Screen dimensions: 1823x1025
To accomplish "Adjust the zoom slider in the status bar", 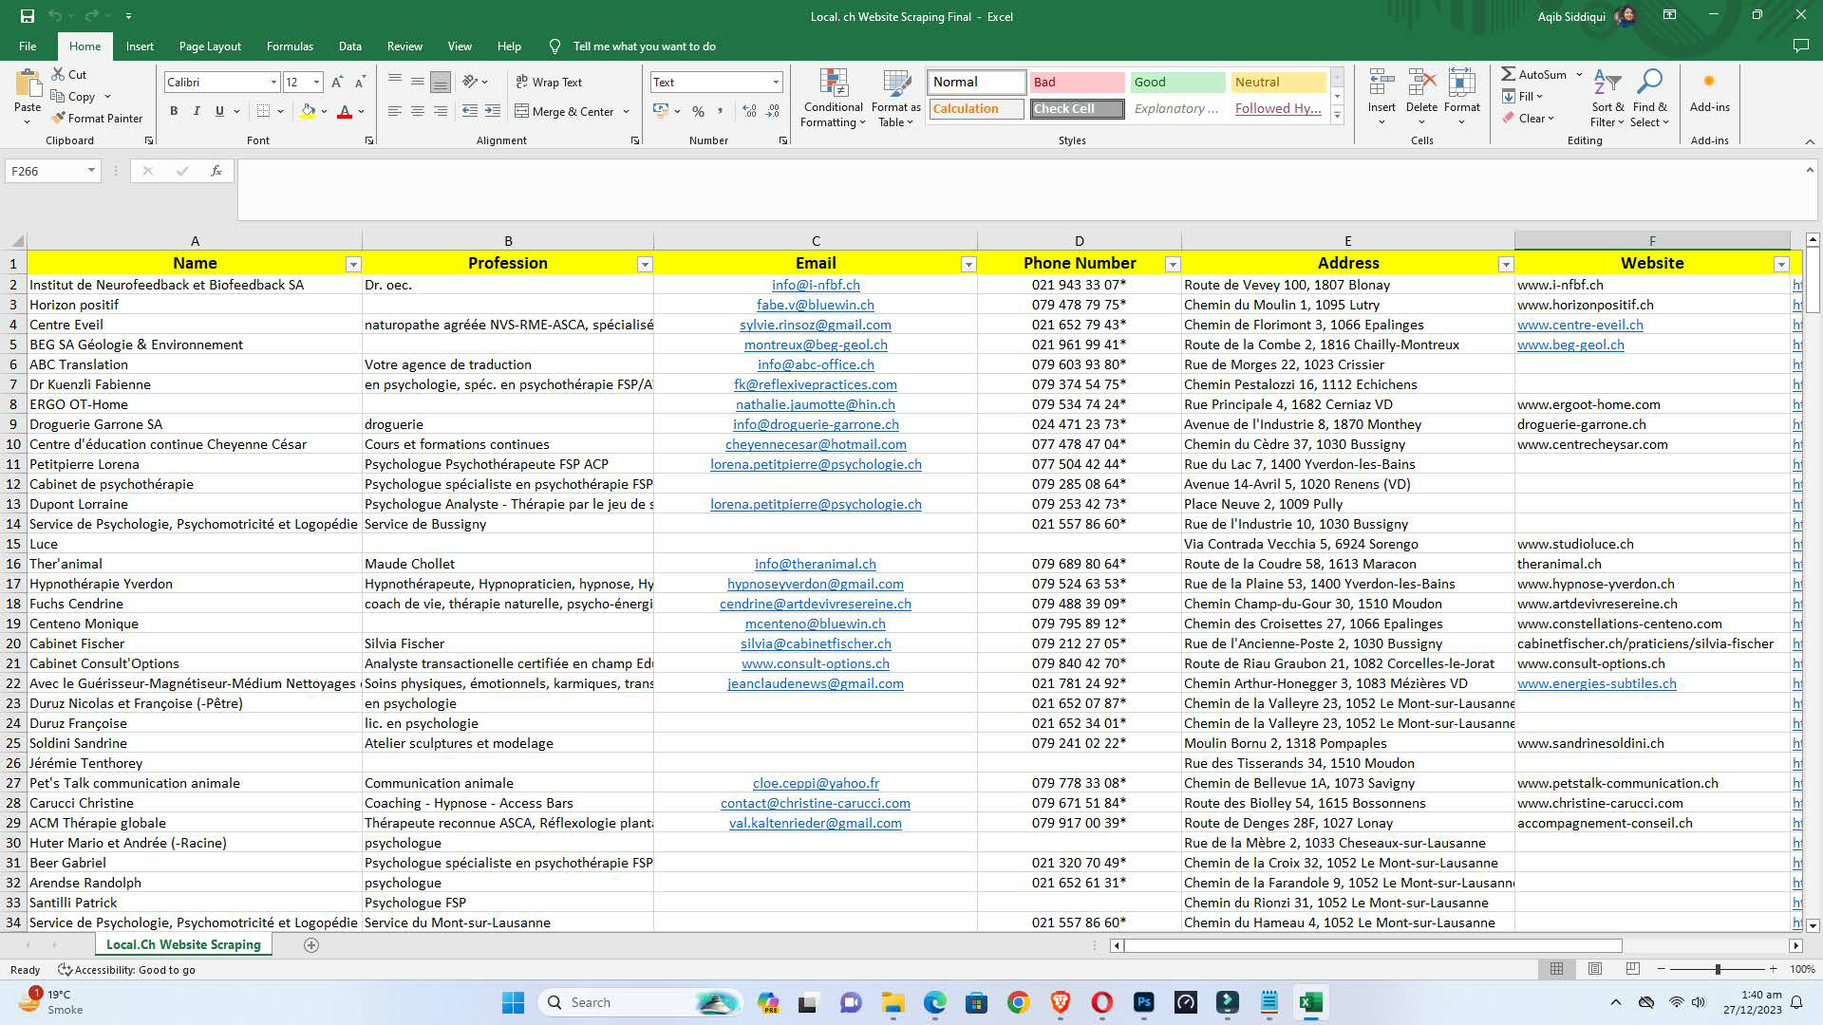I will tap(1720, 970).
